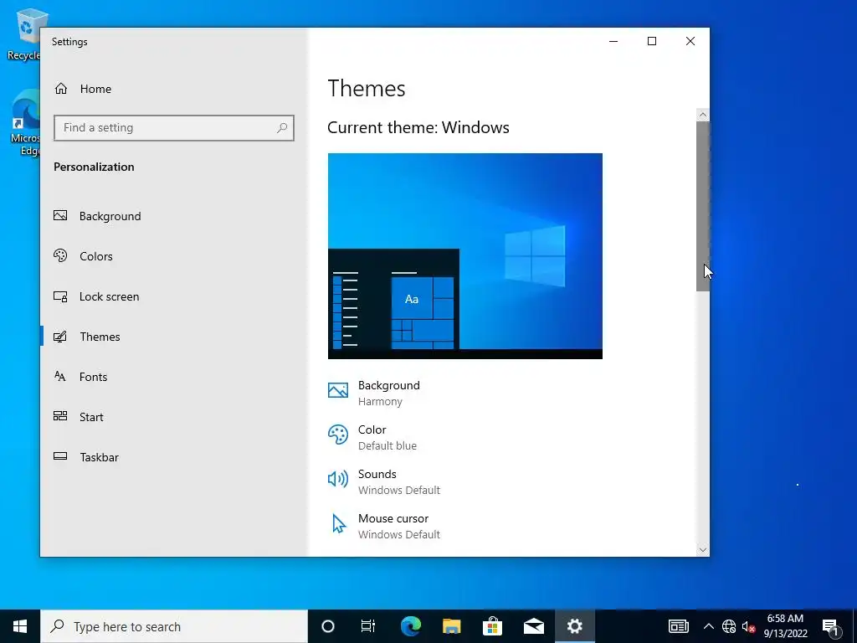This screenshot has width=857, height=643.
Task: Click the Find a setting box
Action: 174,127
